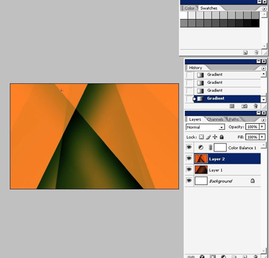Select the Layer 1 row
Screen dimensions: 269x258
[x=223, y=170]
